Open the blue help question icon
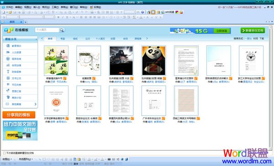 (x=142, y=12)
